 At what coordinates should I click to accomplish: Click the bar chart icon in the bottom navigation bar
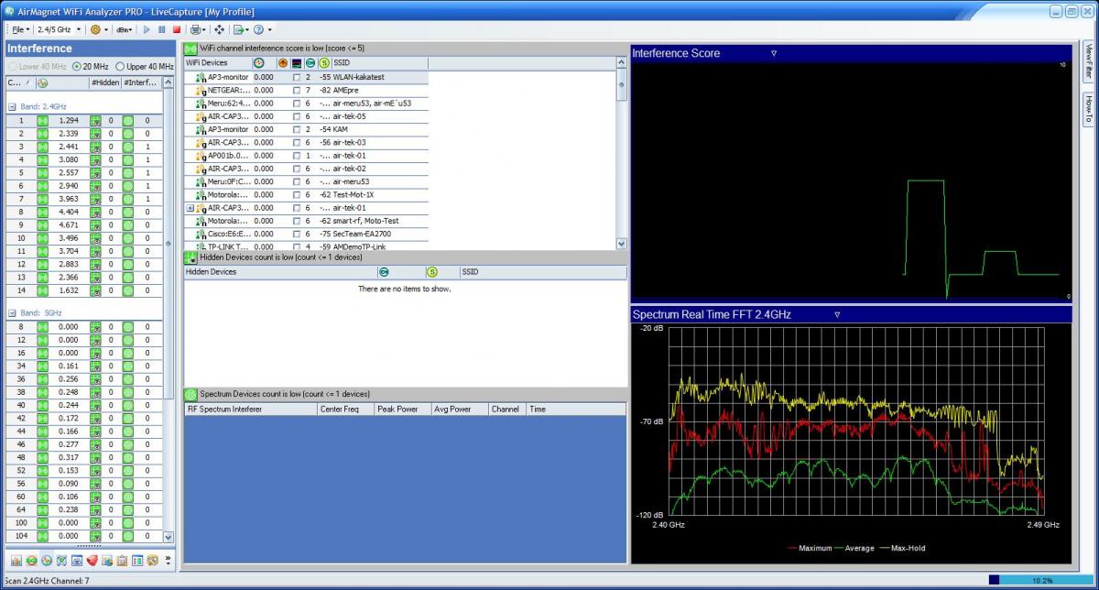(16, 560)
